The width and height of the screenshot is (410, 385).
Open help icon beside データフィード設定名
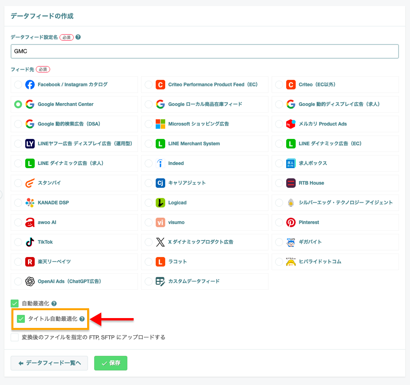pos(78,37)
